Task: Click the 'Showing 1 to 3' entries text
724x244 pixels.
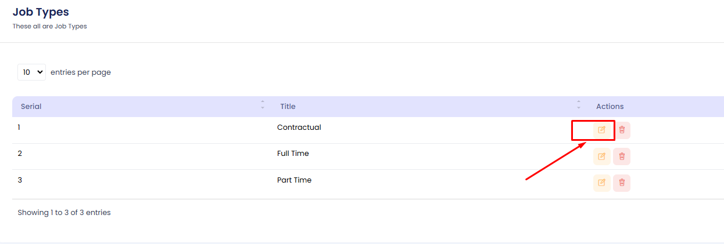Action: (64, 213)
